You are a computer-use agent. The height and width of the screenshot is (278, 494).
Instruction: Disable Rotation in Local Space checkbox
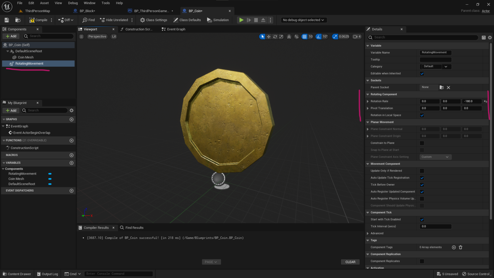pos(422,115)
